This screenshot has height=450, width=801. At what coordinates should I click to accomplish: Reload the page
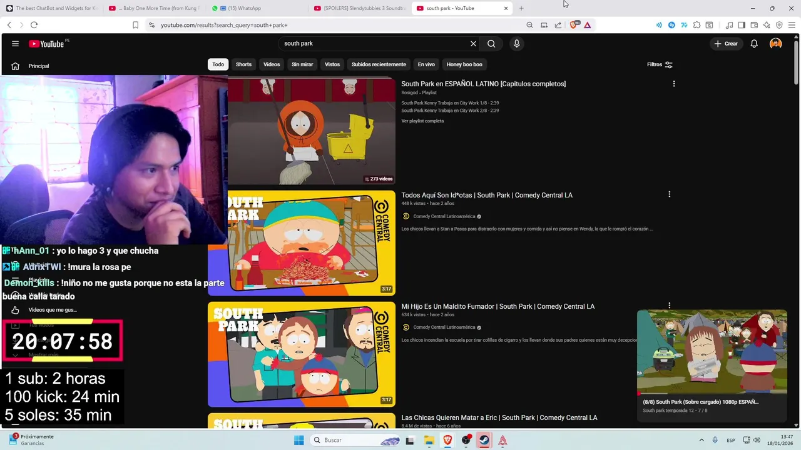(x=34, y=25)
